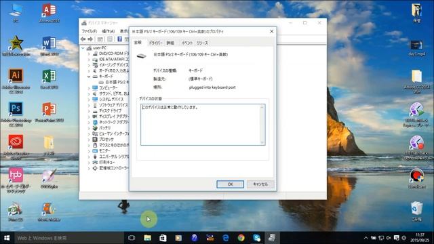Screen dimensions: 434x244
Task: Open Google Chrome from the taskbar
Action: [x=241, y=238]
